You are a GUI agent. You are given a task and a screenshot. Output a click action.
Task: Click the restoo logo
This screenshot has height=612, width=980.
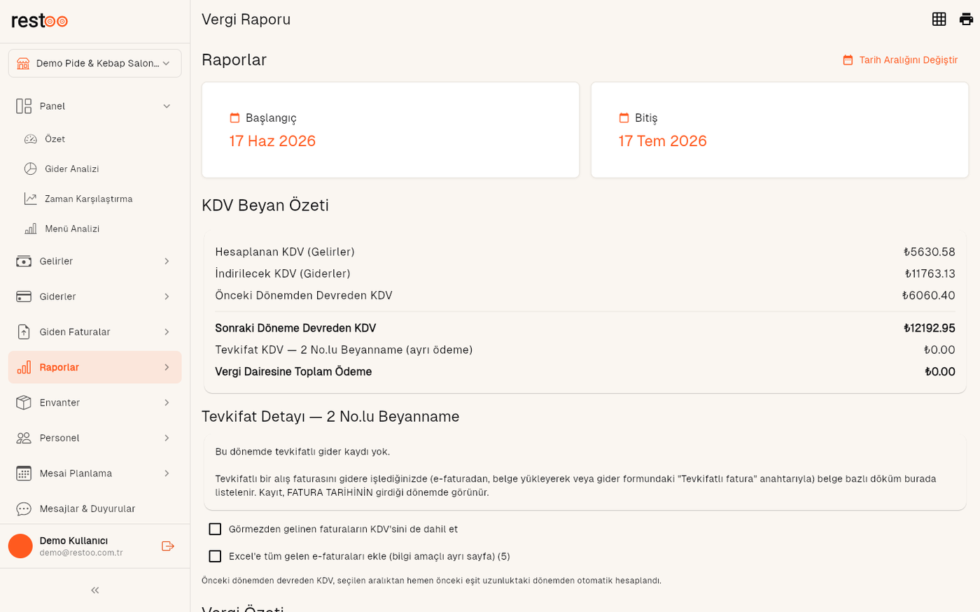point(40,21)
